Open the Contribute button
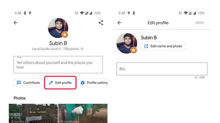Viewport: 220px width, 123px height. click(29, 83)
